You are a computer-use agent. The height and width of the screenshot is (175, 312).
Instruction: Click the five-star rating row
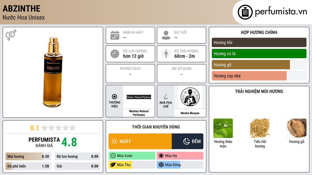[58, 128]
